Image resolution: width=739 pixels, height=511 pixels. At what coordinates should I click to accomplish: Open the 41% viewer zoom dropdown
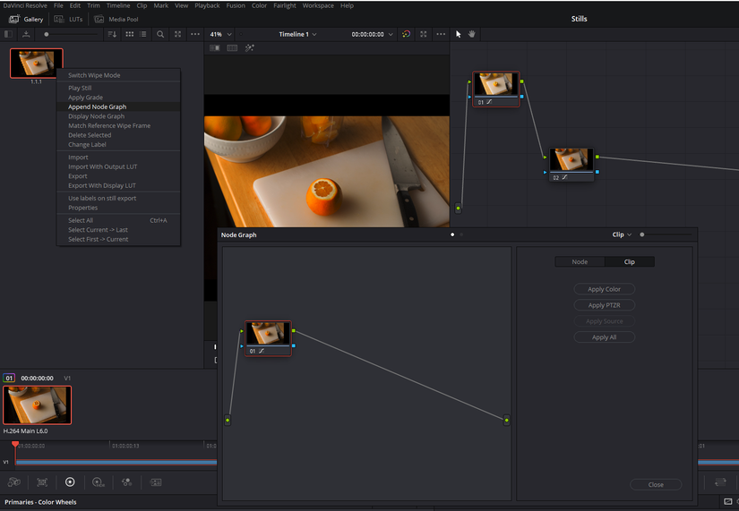tap(220, 34)
